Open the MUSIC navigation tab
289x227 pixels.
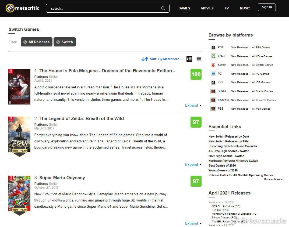point(245,8)
